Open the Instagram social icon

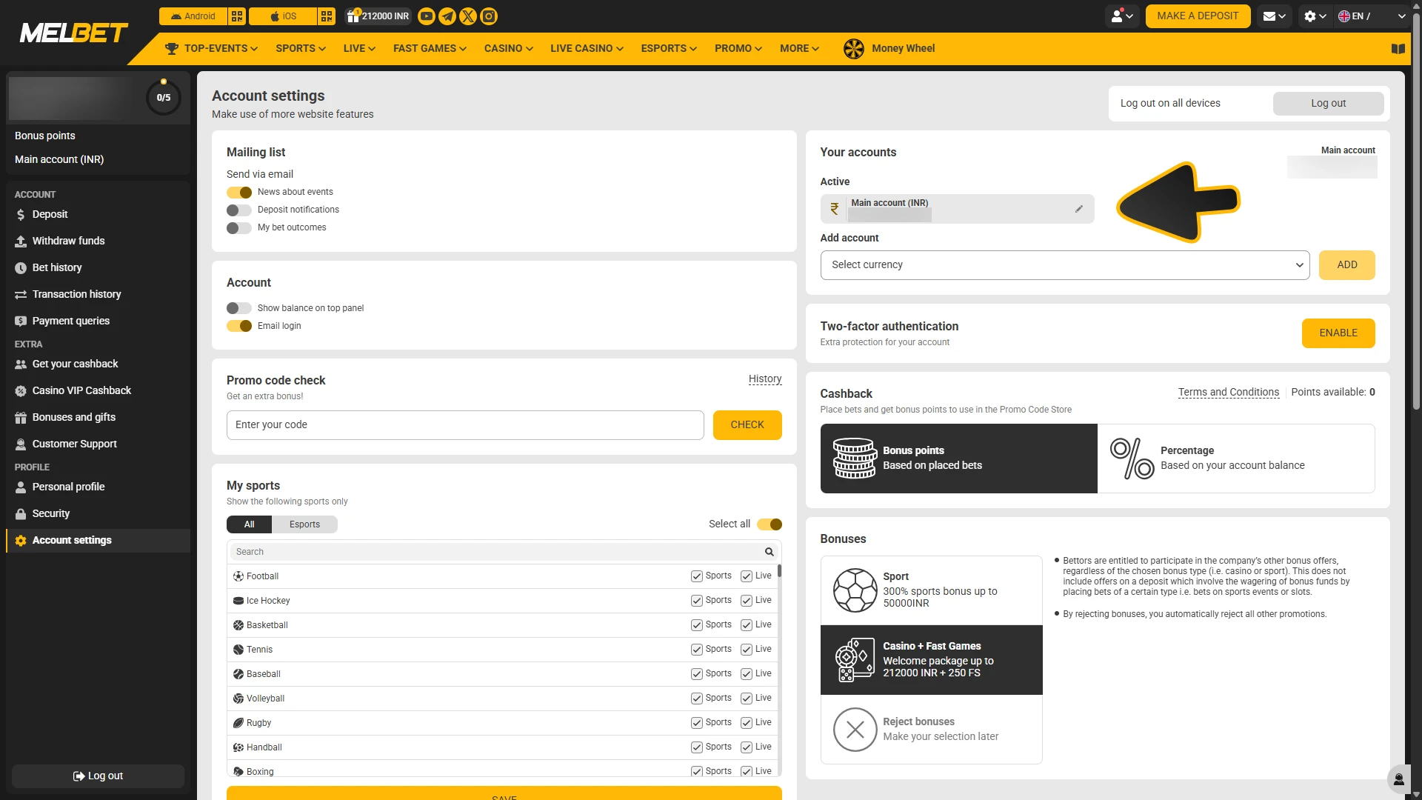click(489, 16)
